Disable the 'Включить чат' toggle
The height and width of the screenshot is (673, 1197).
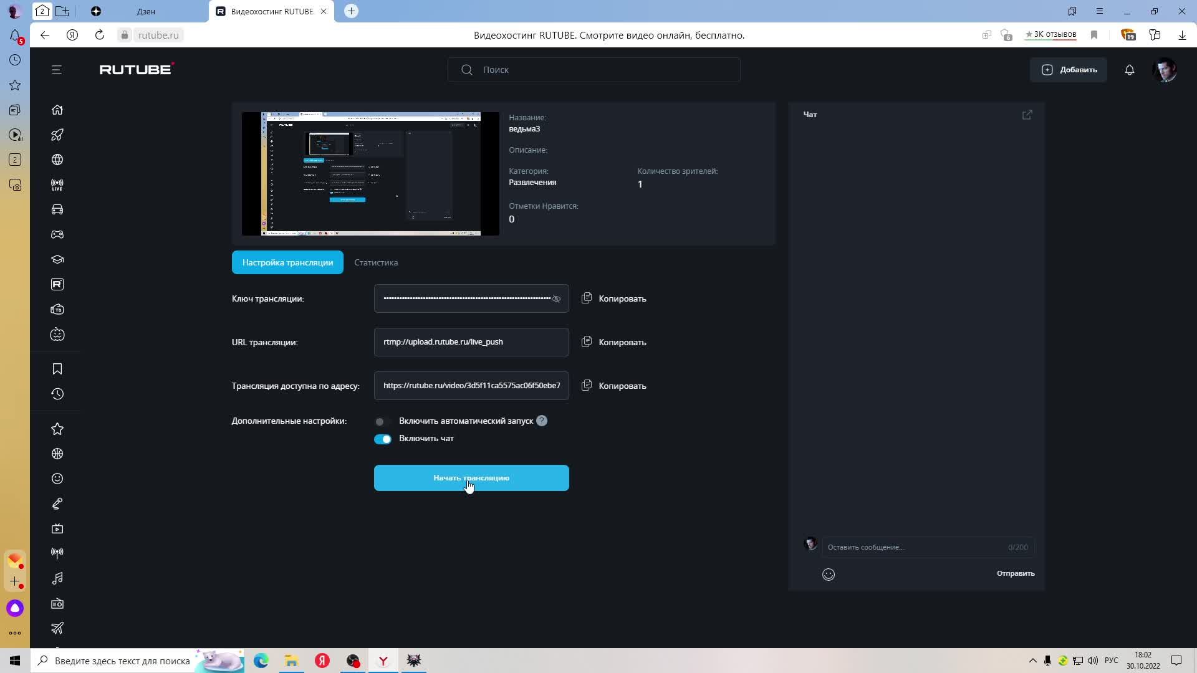(382, 439)
